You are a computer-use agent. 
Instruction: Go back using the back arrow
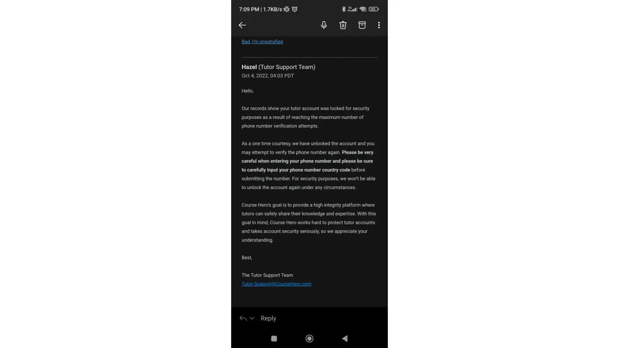(242, 25)
